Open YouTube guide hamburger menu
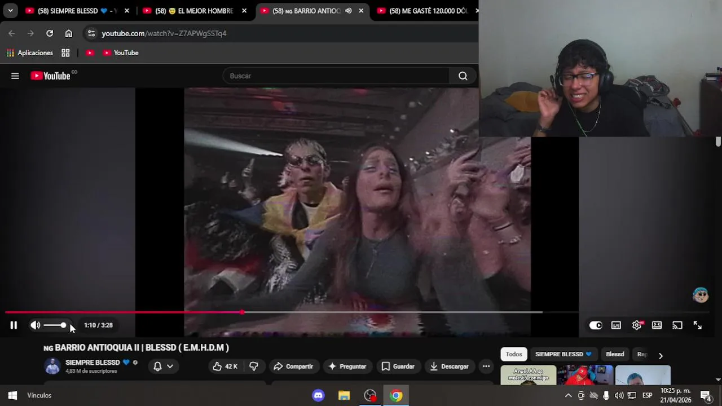 pyautogui.click(x=15, y=76)
